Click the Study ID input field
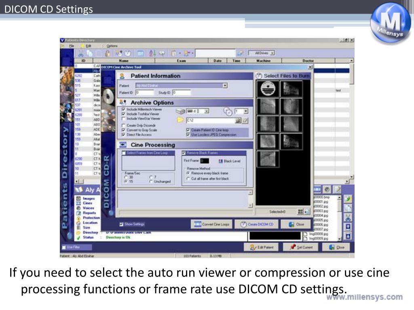 [182, 92]
